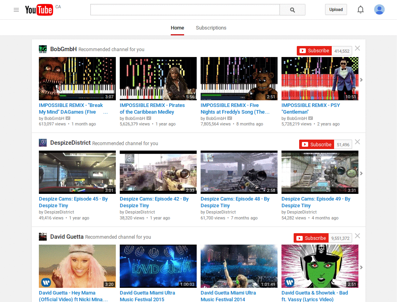Show more DespizeDistrict videos with arrow
The image size is (402, 302).
(x=361, y=173)
